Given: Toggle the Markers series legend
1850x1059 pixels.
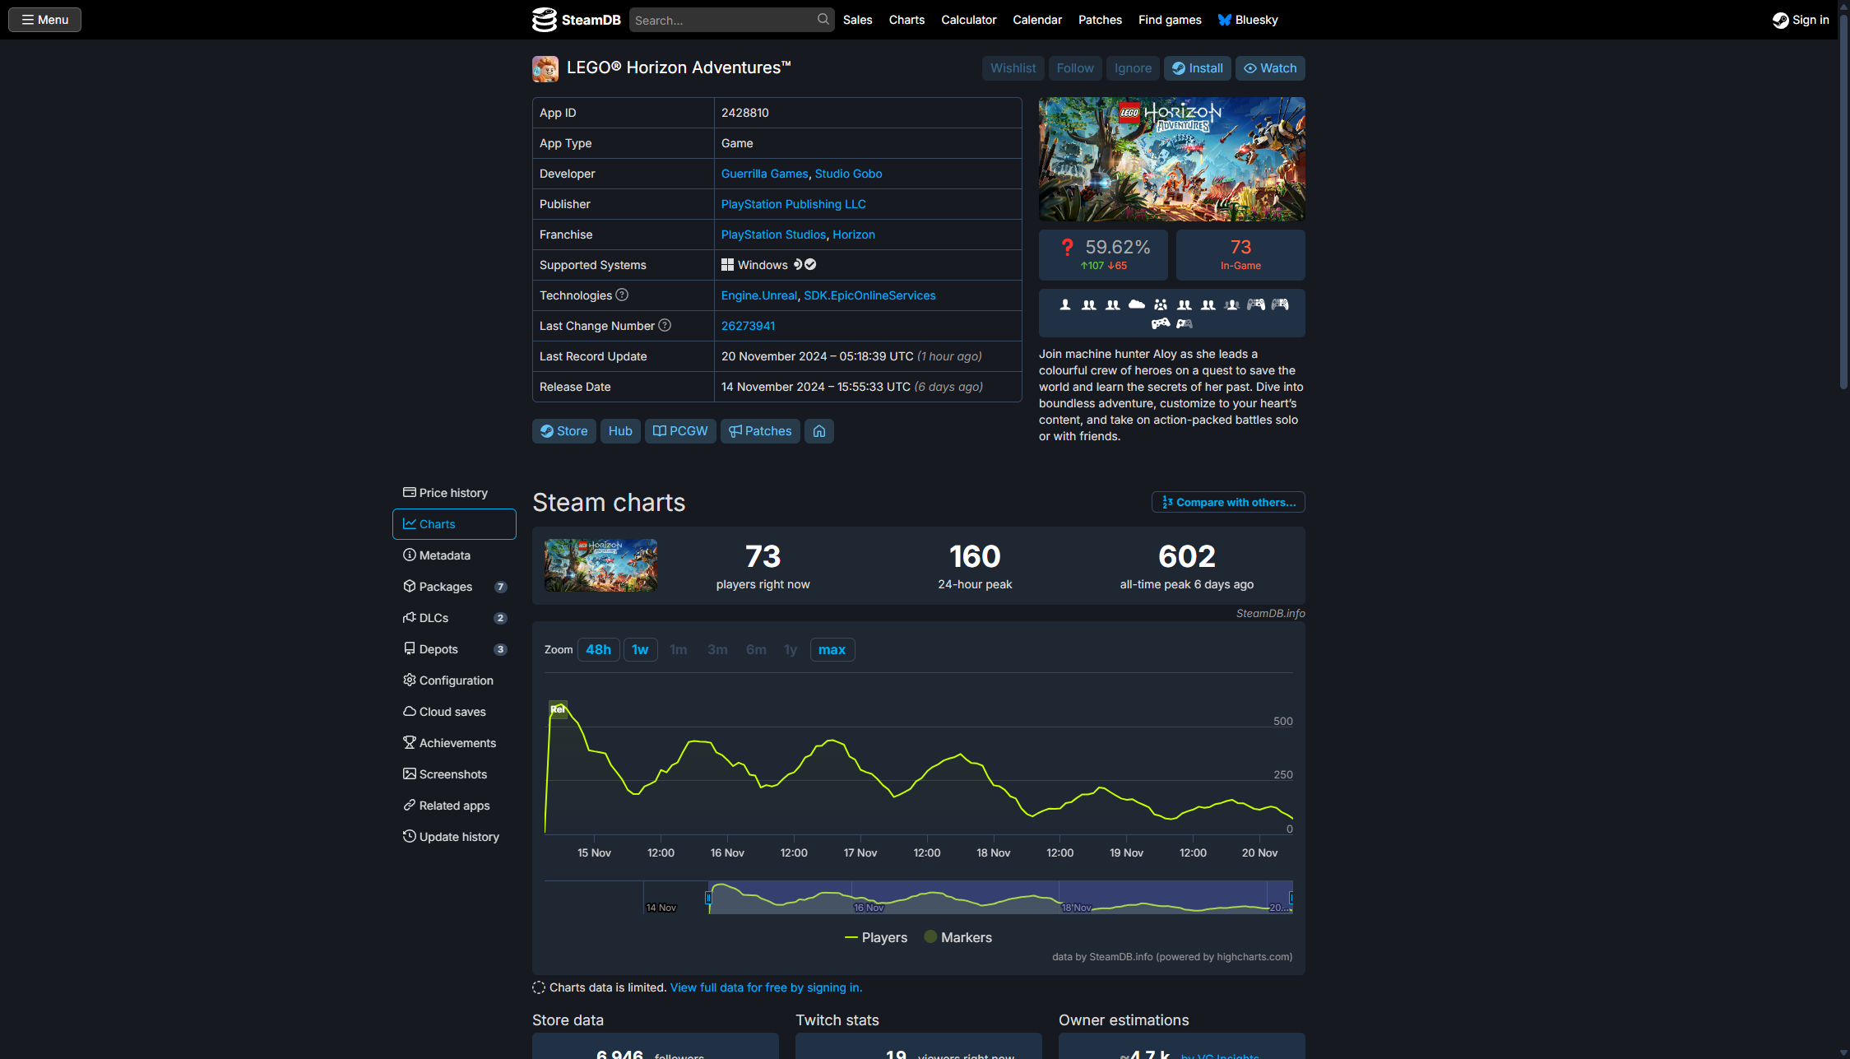Looking at the screenshot, I should [x=957, y=937].
